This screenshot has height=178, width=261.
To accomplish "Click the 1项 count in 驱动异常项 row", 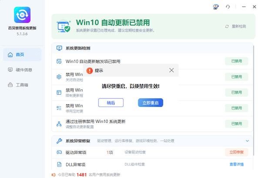I will point(110,152).
